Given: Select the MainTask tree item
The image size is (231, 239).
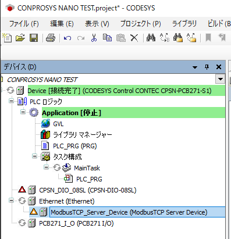Looking at the screenshot, I should (87, 168).
